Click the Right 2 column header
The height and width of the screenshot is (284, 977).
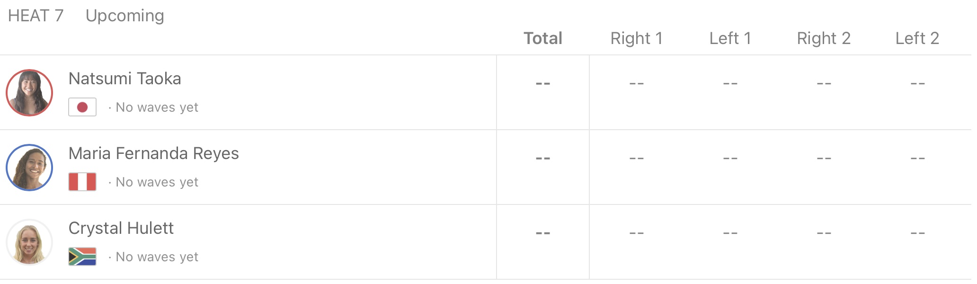coord(824,38)
